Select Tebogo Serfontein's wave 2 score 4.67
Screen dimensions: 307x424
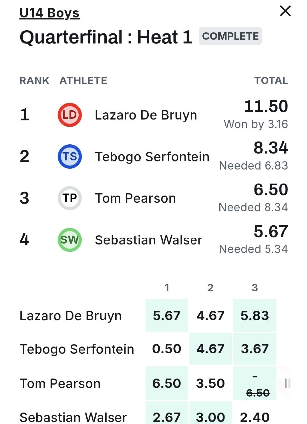pyautogui.click(x=210, y=349)
